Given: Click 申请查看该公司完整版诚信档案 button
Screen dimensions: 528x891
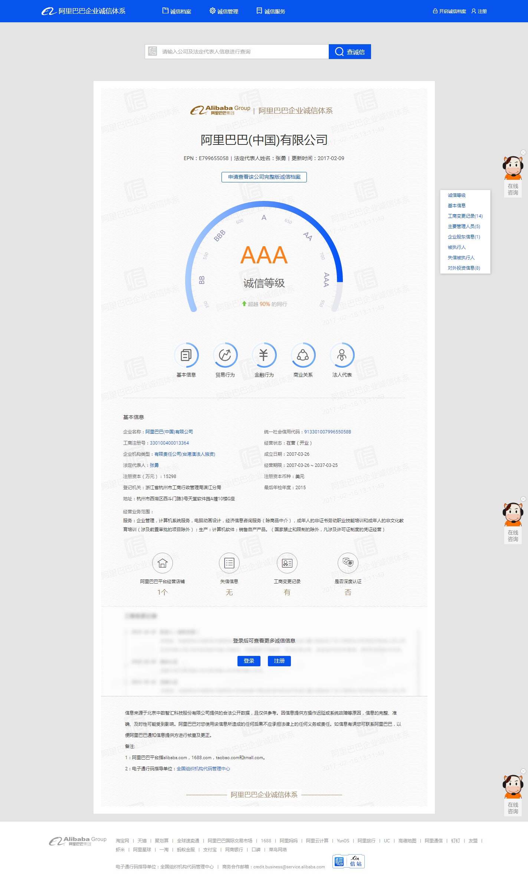Looking at the screenshot, I should click(x=264, y=177).
